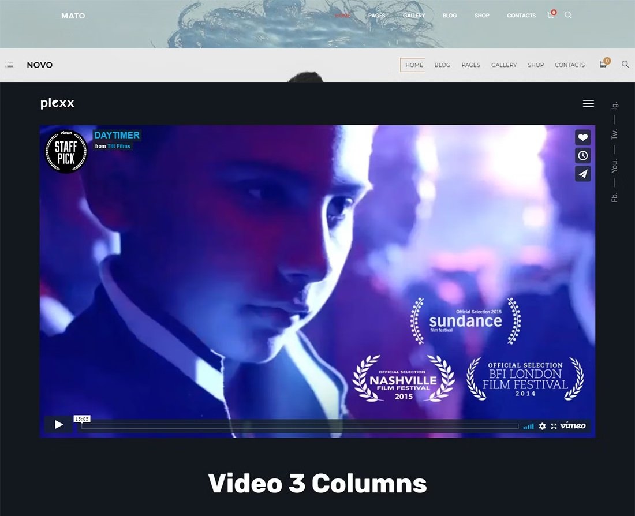This screenshot has height=516, width=635.
Task: Go to the MATO logo home
Action: (x=73, y=16)
